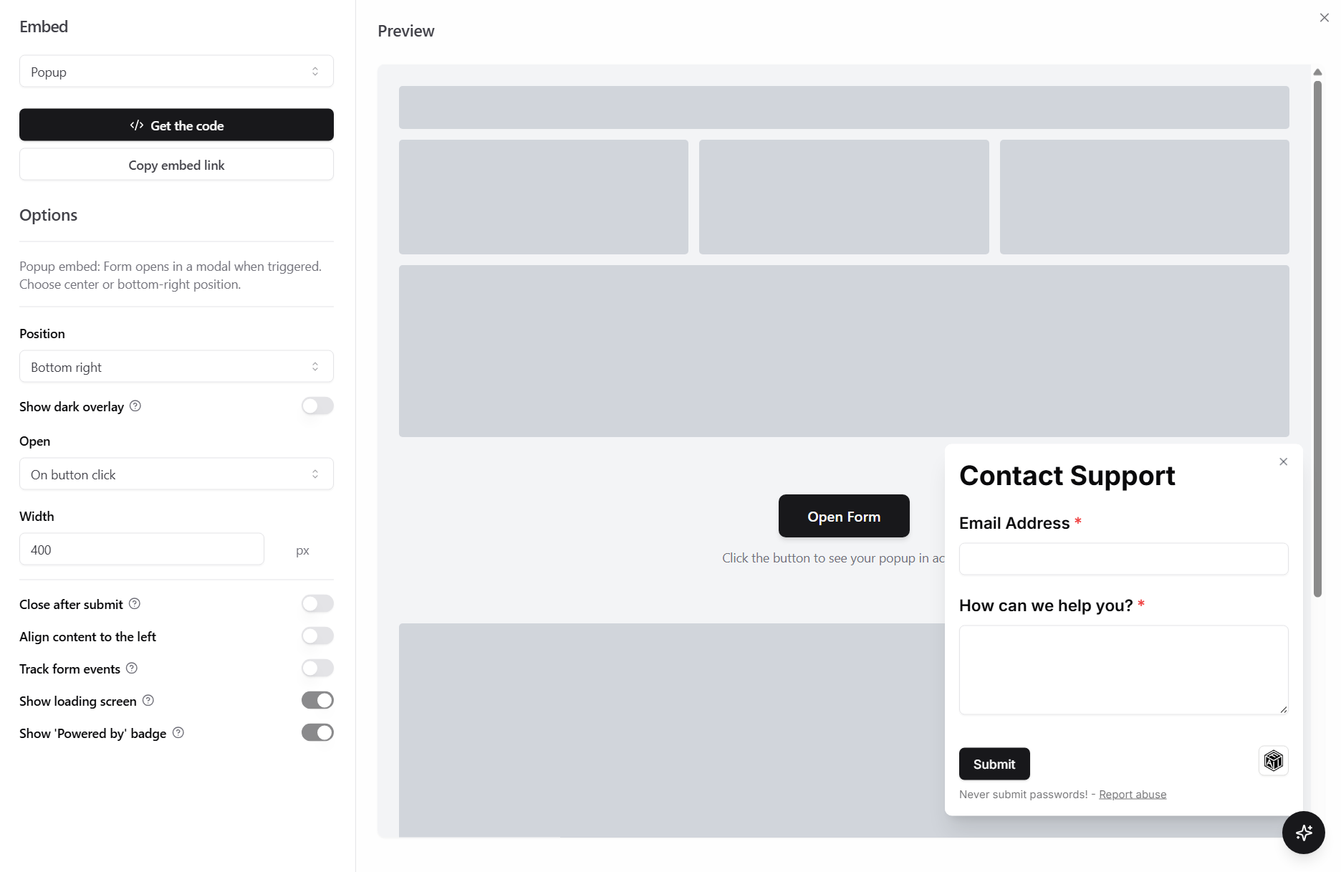Click the preview scroll up arrow
Image resolution: width=1341 pixels, height=872 pixels.
pos(1317,72)
